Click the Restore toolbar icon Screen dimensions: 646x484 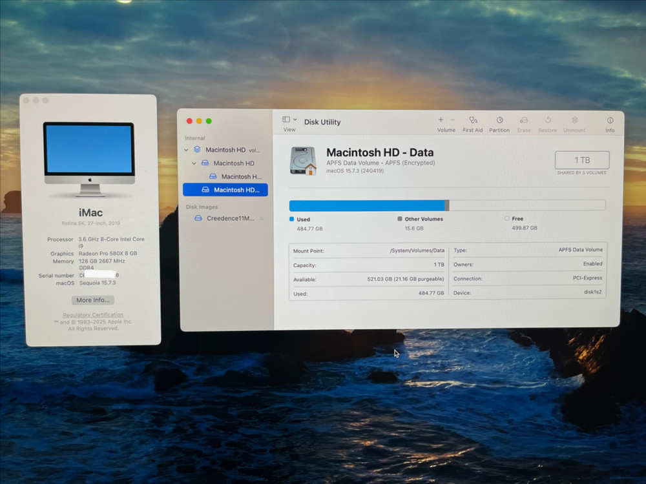click(x=548, y=121)
